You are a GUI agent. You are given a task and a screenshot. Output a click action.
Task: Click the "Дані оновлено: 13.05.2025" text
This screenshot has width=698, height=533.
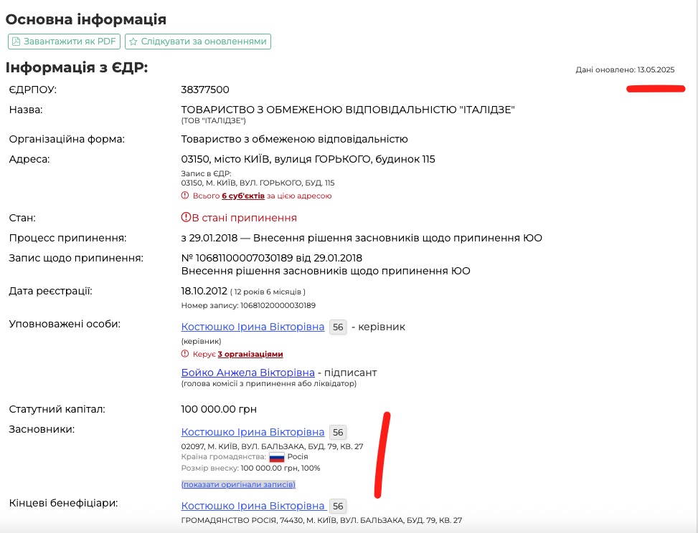point(625,69)
